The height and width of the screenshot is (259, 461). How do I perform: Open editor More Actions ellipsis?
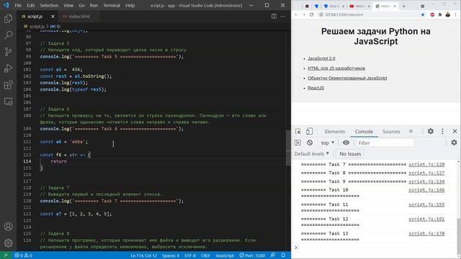(283, 17)
